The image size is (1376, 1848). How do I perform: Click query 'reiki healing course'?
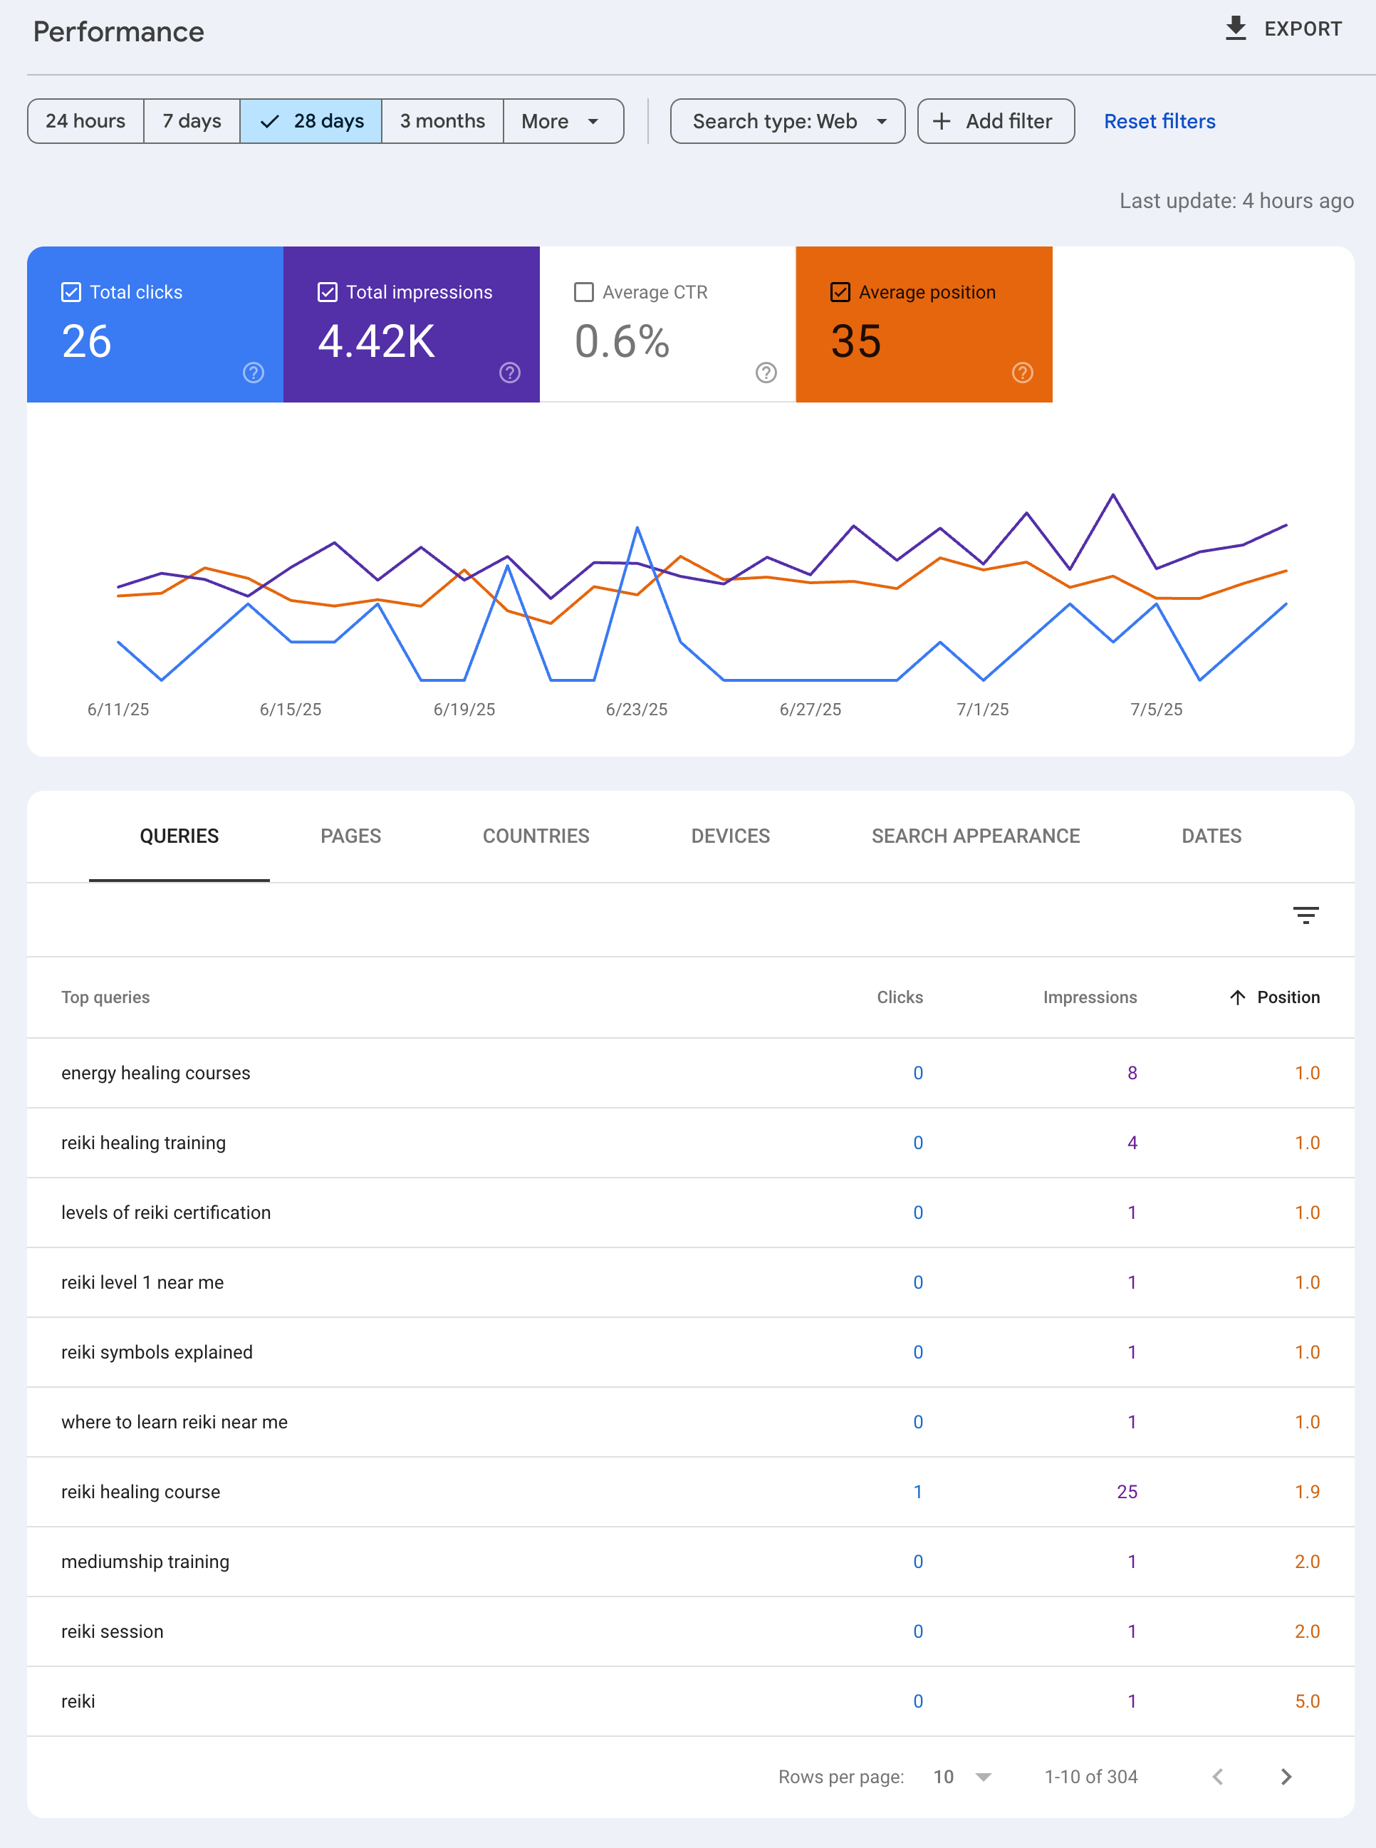click(141, 1493)
